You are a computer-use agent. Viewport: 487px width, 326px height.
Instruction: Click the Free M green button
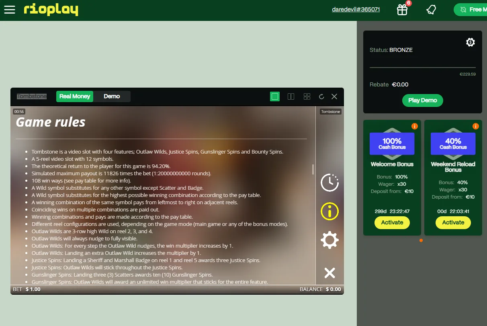coord(471,10)
